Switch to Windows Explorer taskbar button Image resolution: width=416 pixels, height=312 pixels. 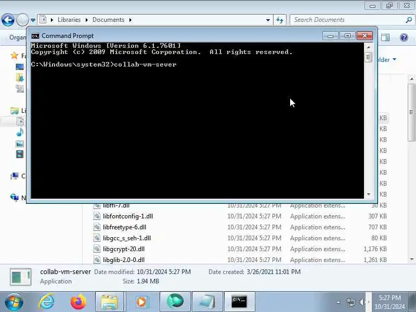(109, 302)
